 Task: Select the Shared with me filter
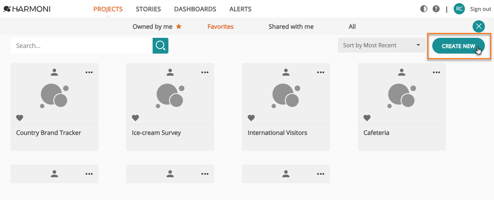[291, 27]
